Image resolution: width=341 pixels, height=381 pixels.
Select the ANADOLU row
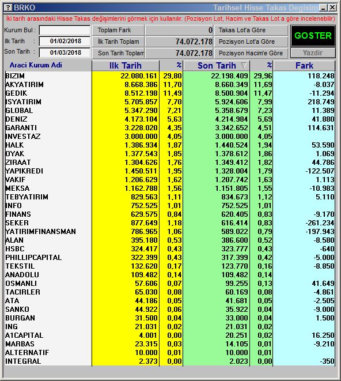coord(170,274)
